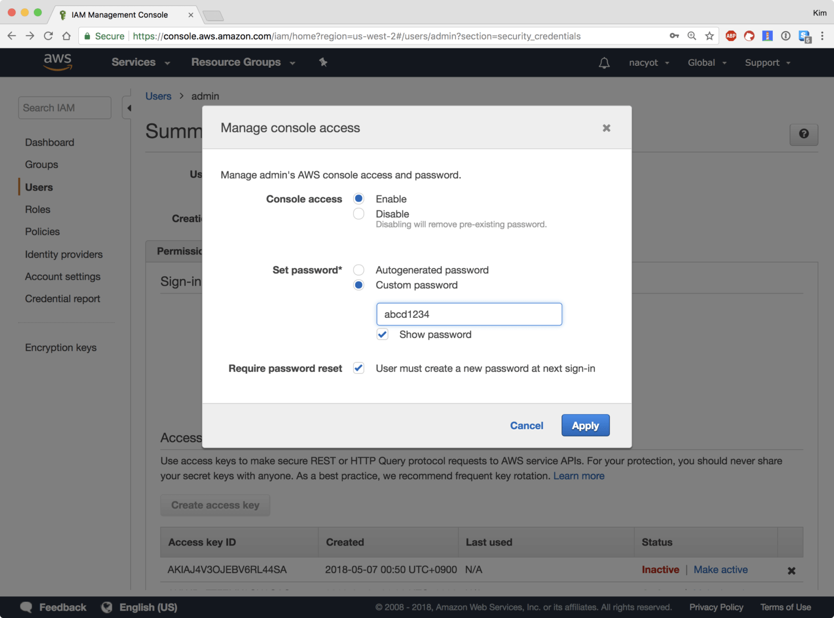Viewport: 834px width, 618px height.
Task: Select the Disable console access radio button
Action: pos(359,214)
